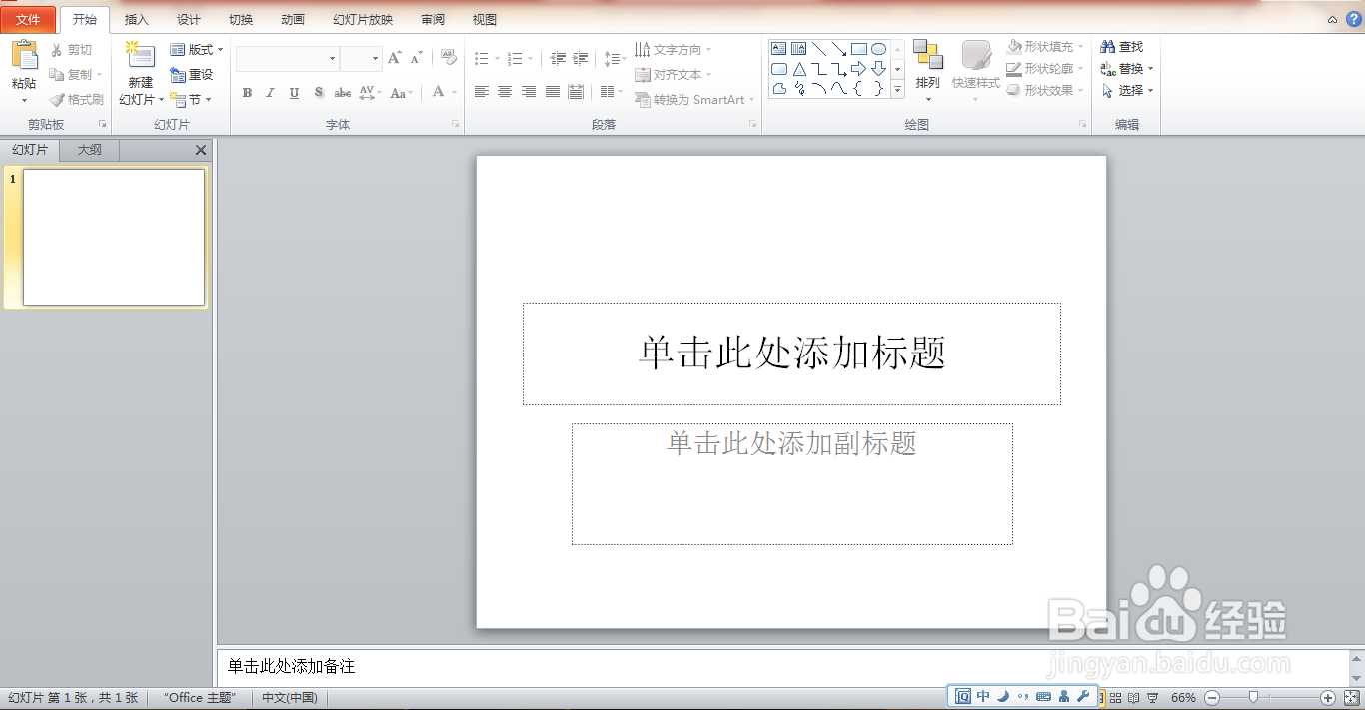This screenshot has width=1365, height=710.
Task: Select the Rounded Rectangle shape
Action: [x=779, y=69]
